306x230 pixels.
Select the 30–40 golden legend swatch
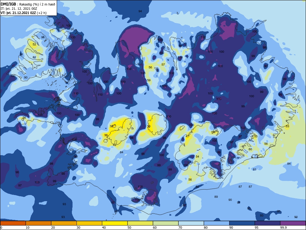coord(89,223)
